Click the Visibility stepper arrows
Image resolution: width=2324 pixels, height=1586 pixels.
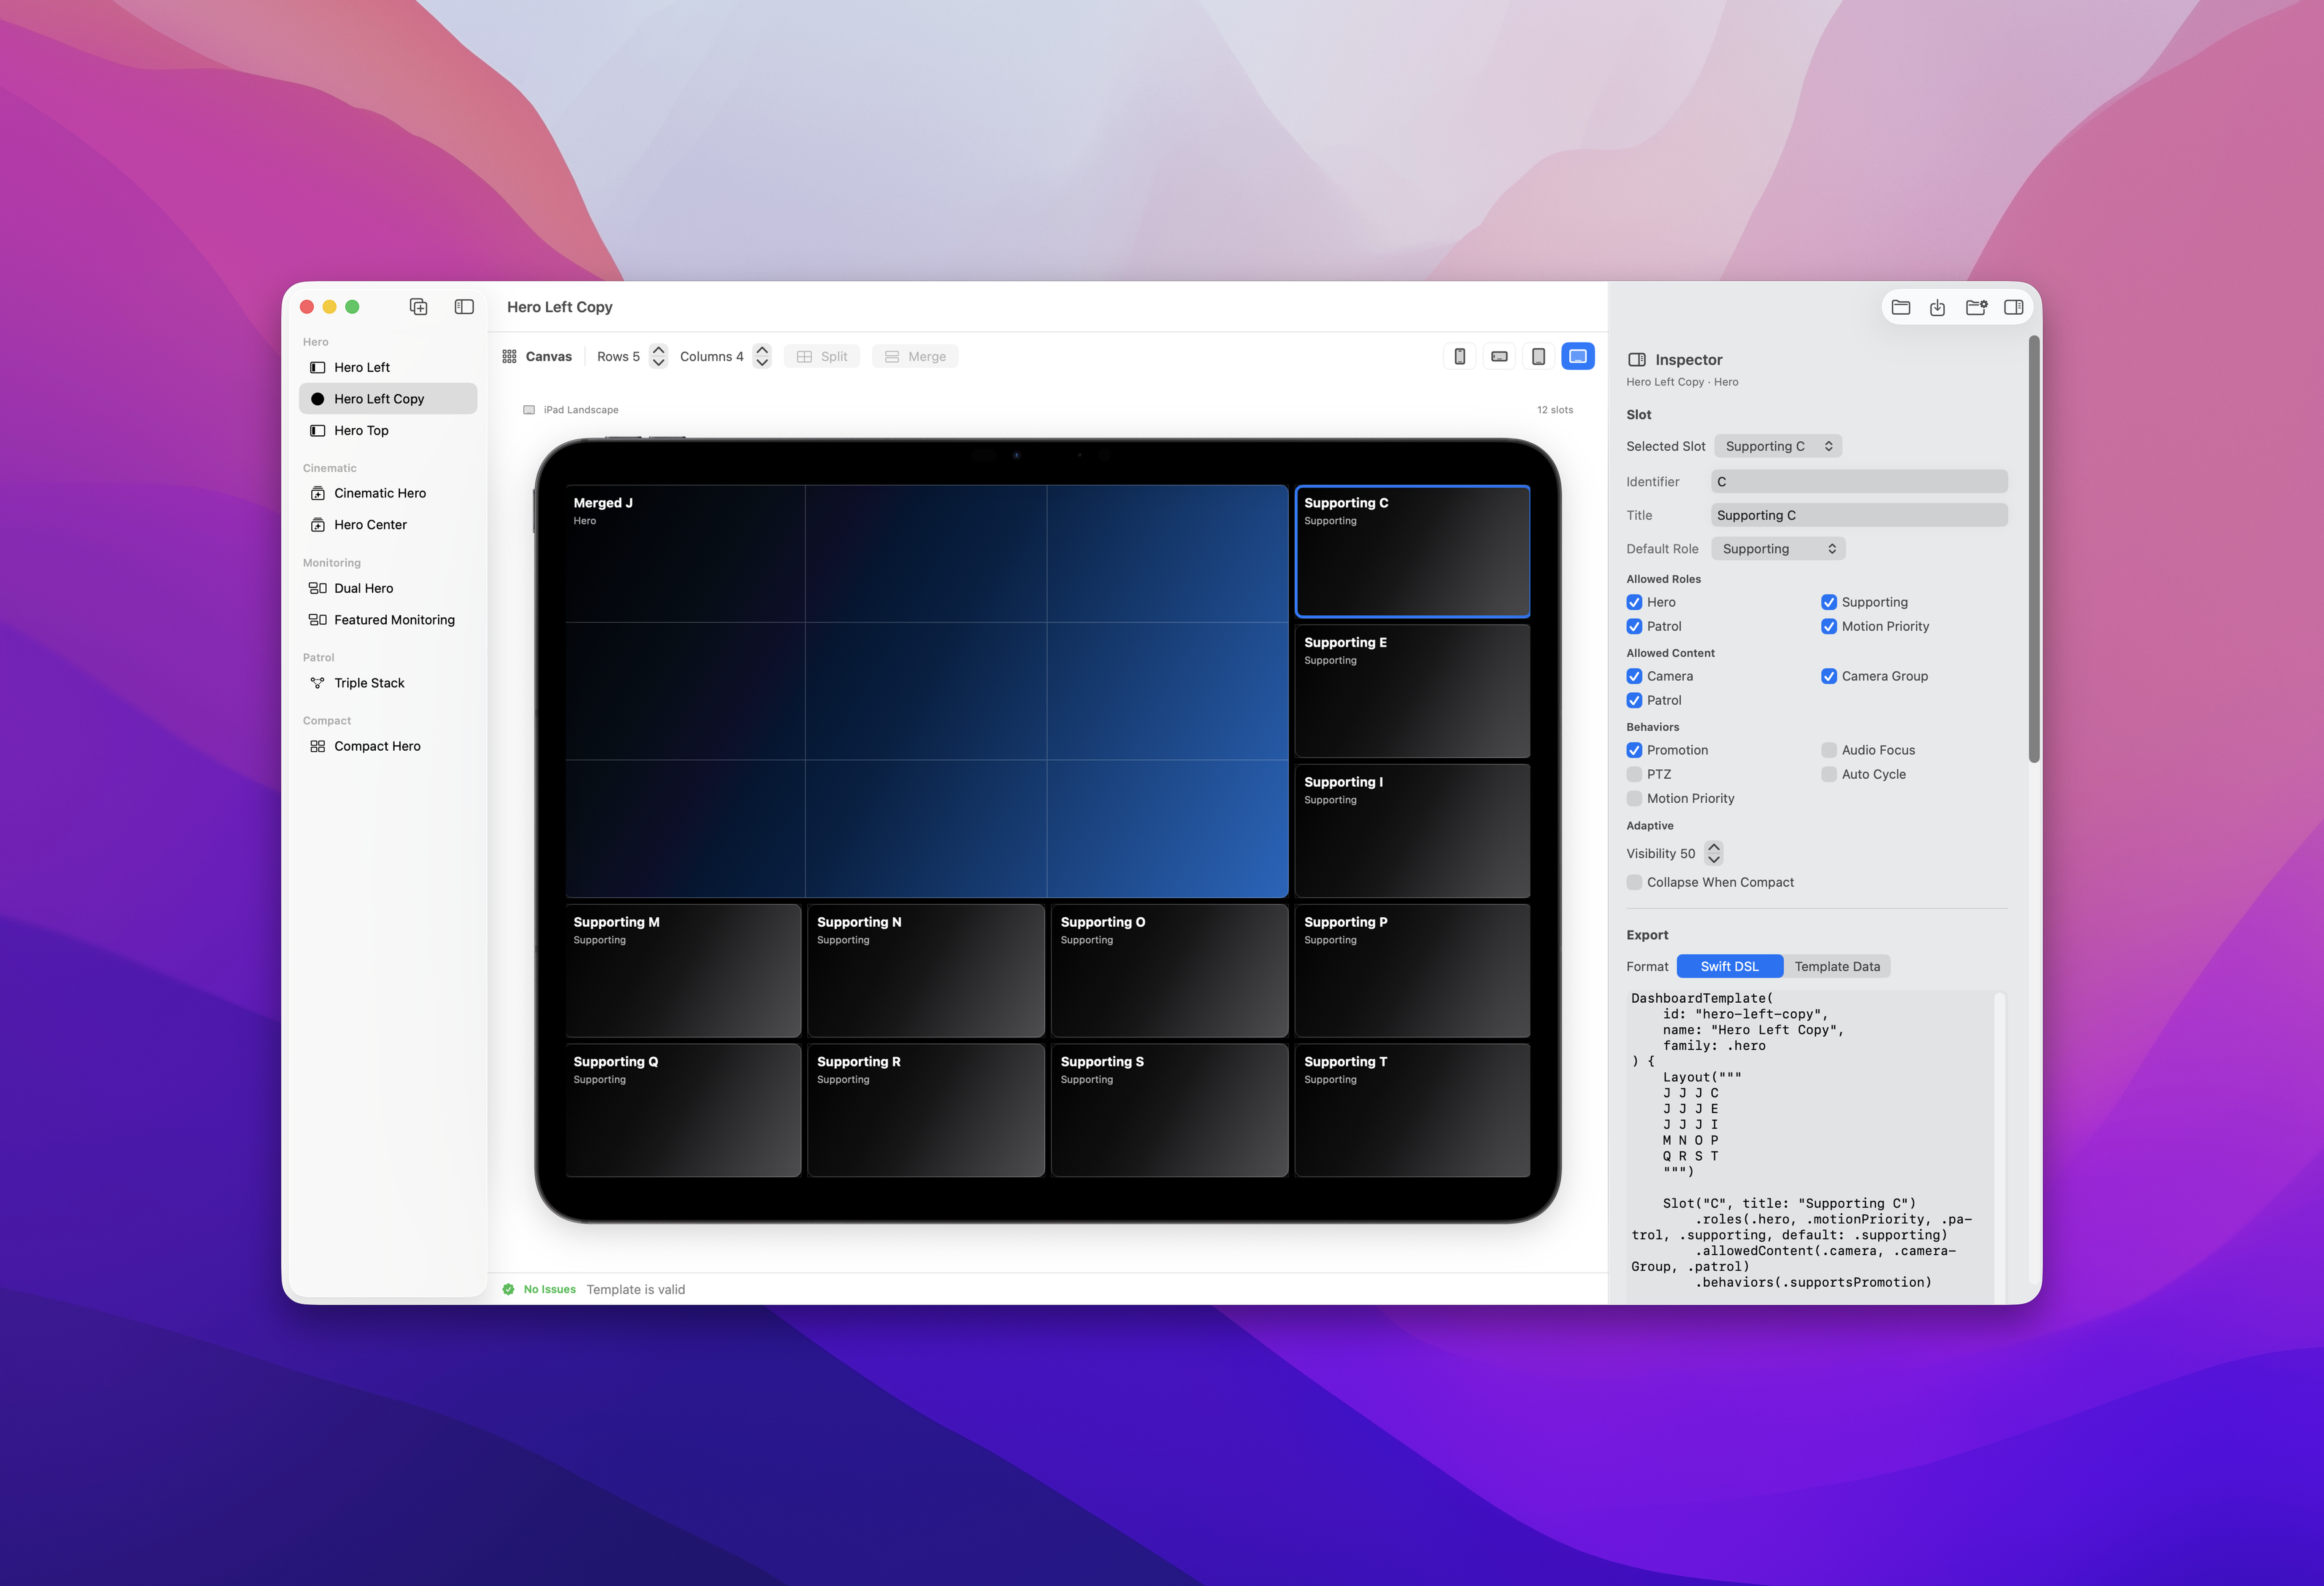point(1714,853)
